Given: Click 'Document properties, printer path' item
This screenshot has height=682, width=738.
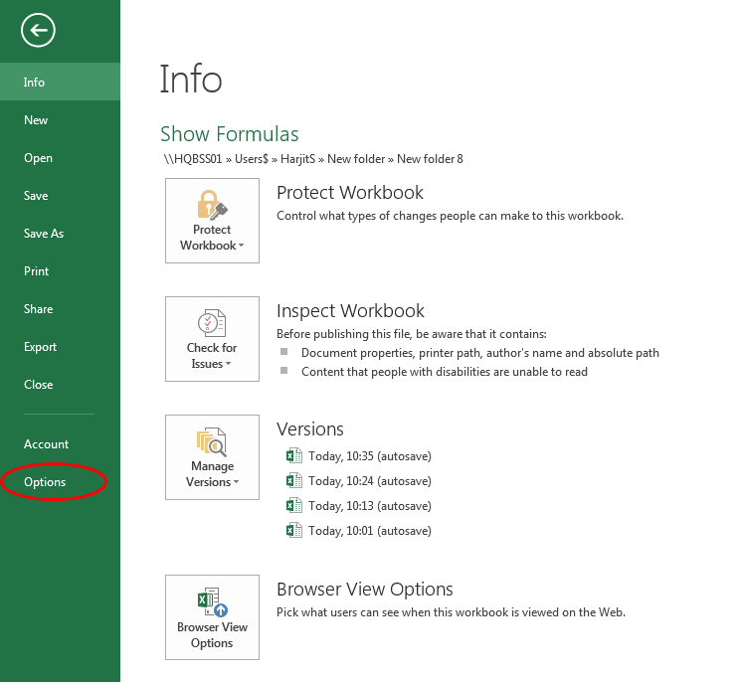Looking at the screenshot, I should [x=480, y=353].
